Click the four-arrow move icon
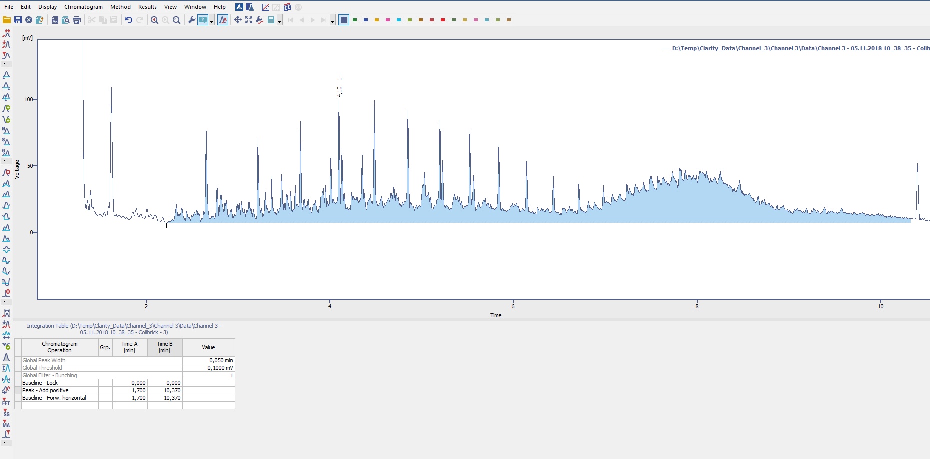930x459 pixels. click(238, 20)
